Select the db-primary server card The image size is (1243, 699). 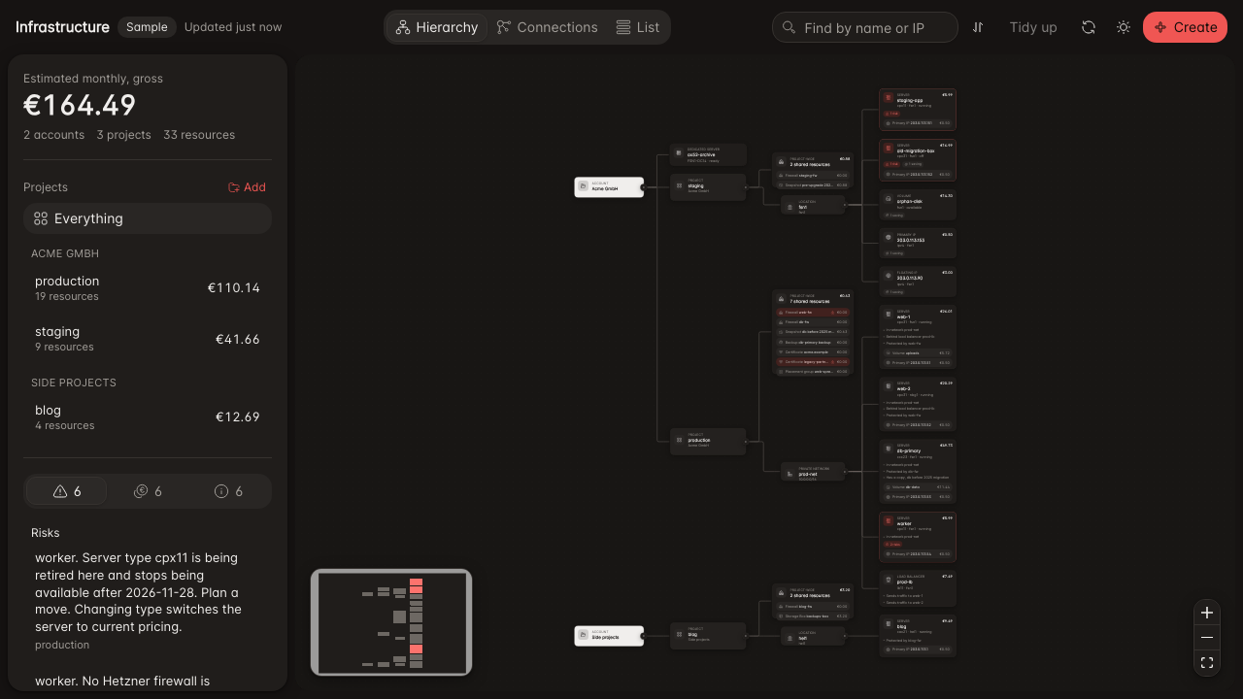coord(918,471)
